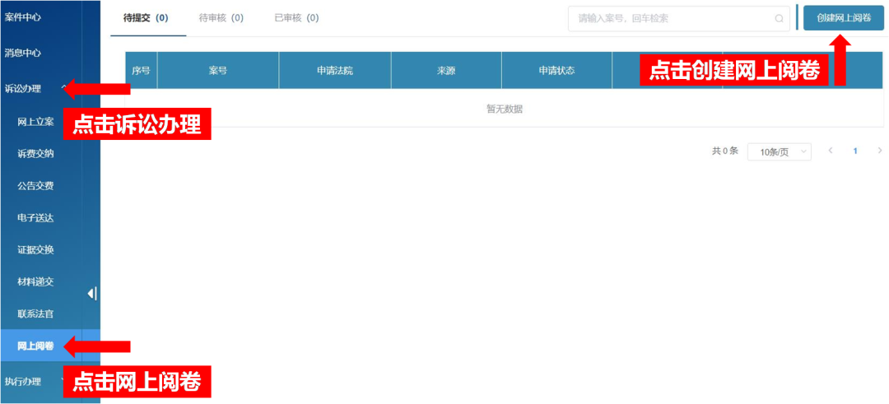This screenshot has width=889, height=404.
Task: Click the 申请状态 column header
Action: 556,71
